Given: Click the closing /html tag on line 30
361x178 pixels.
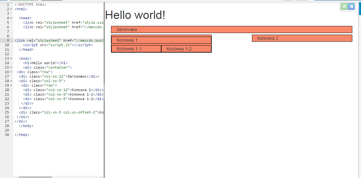Looking at the screenshot, I should click(22, 135).
